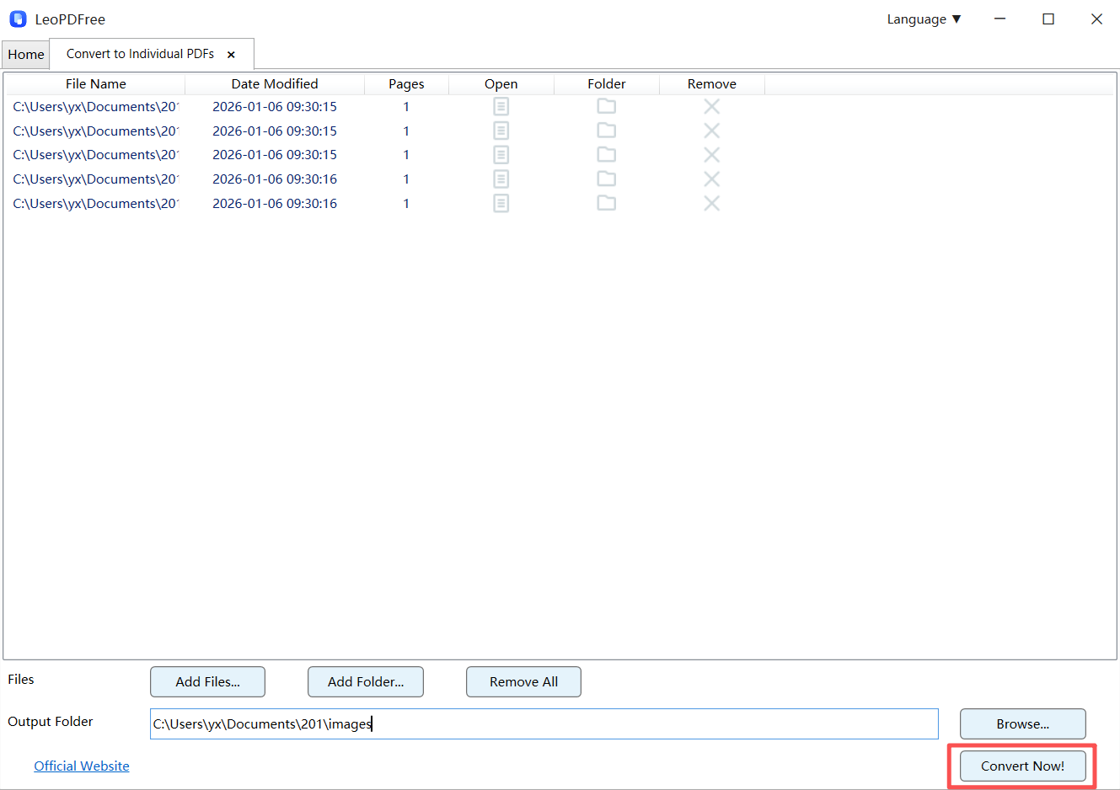Start conversion with Convert Now!
This screenshot has height=790, width=1120.
(1022, 766)
